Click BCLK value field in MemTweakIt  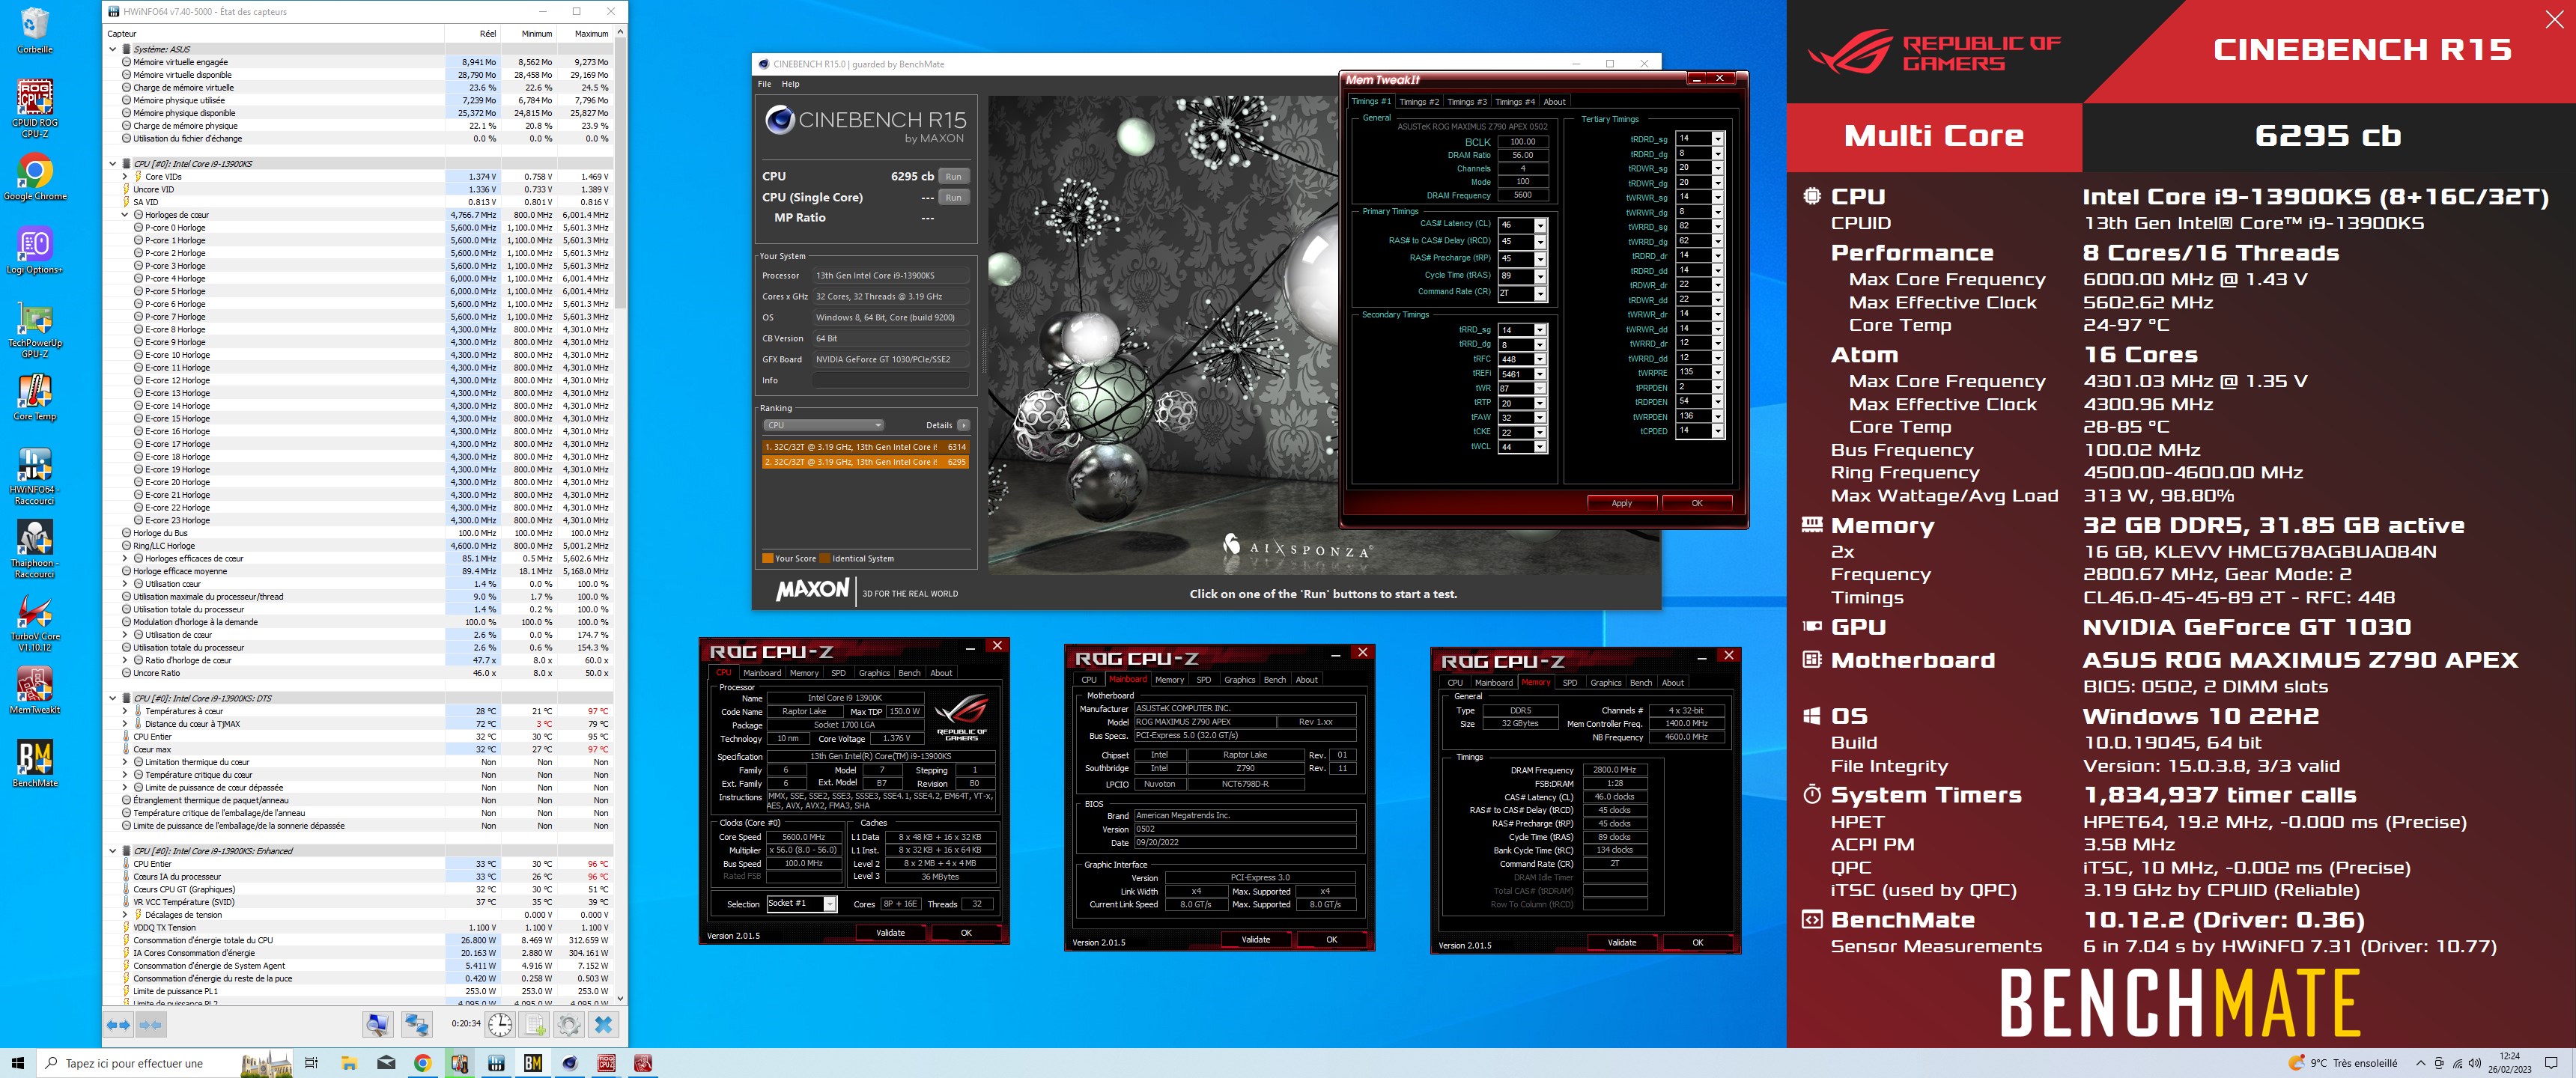[x=1523, y=142]
